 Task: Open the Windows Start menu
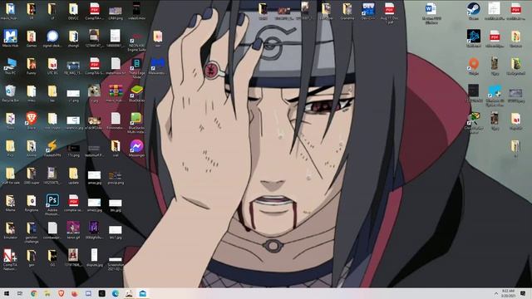(x=7, y=293)
